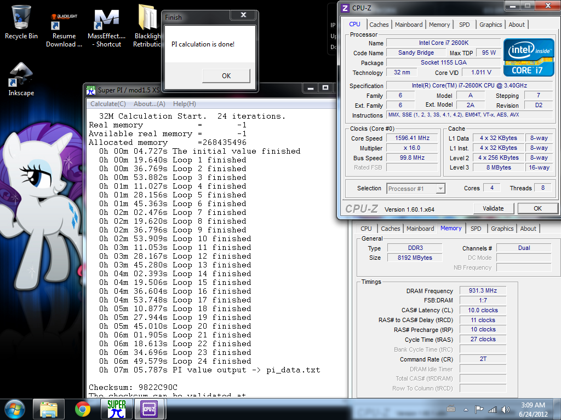Image resolution: width=561 pixels, height=420 pixels.
Task: Click the Checksum: 9822C90C line
Action: click(133, 387)
